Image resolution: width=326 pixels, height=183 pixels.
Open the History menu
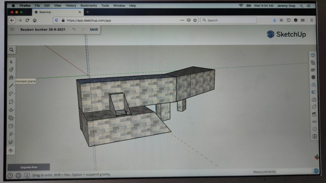(x=71, y=6)
